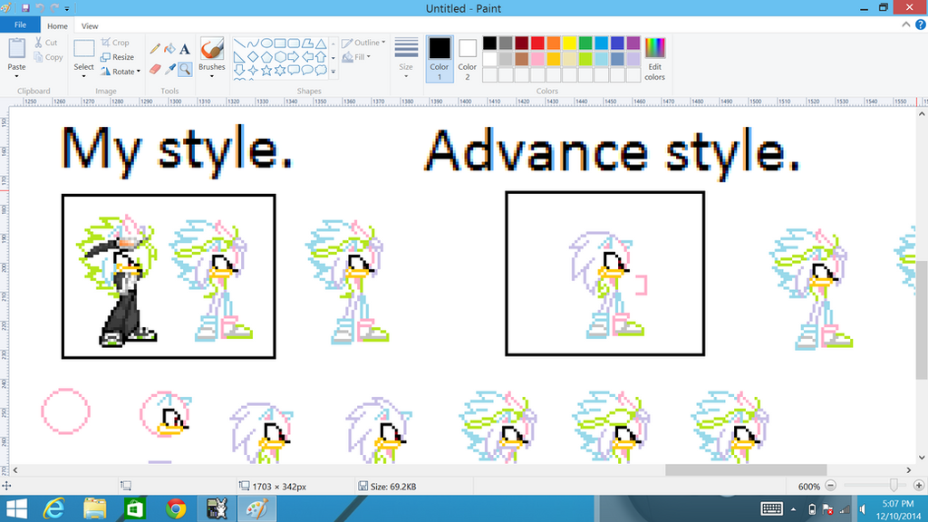The image size is (928, 522).
Task: Pick the Down arrow shape
Action: (x=239, y=71)
